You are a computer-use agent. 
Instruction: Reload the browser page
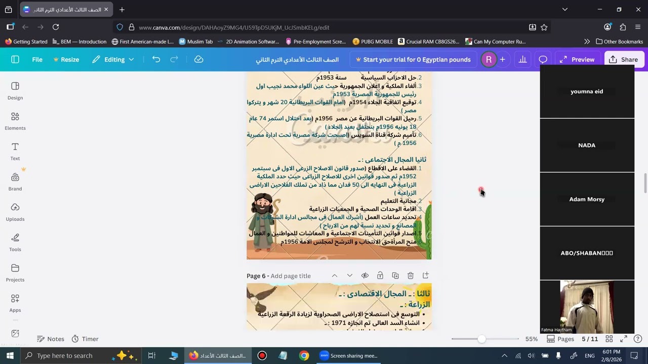tap(56, 27)
